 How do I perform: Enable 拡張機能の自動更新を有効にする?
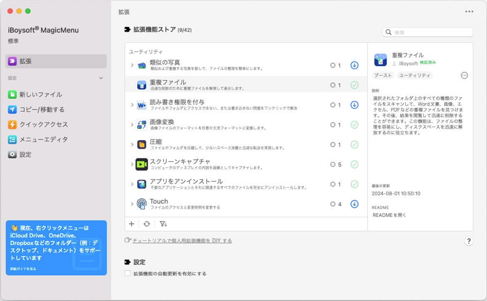(128, 273)
